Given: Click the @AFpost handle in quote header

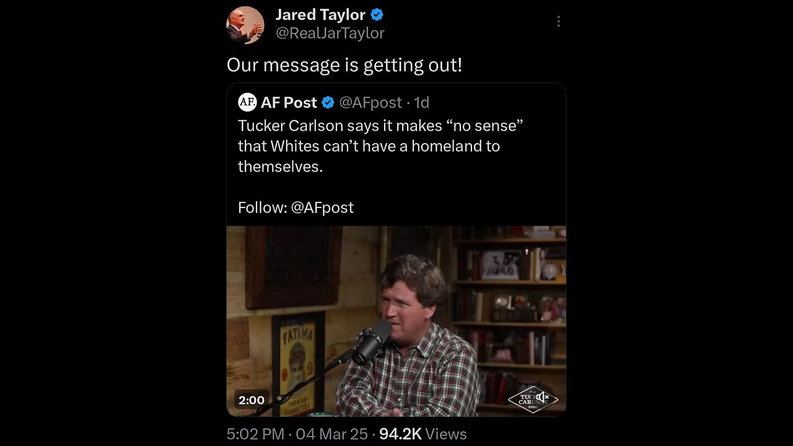Looking at the screenshot, I should (370, 102).
